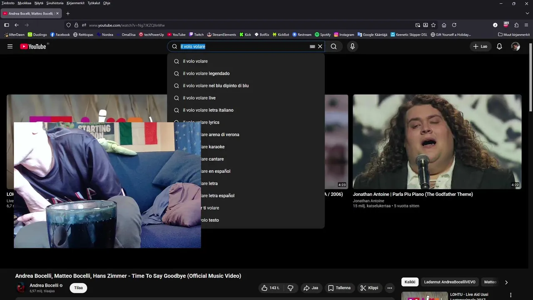Open Muut kirjanmerkit bookmarks folder
Viewport: 533px width, 300px height.
[x=514, y=35]
